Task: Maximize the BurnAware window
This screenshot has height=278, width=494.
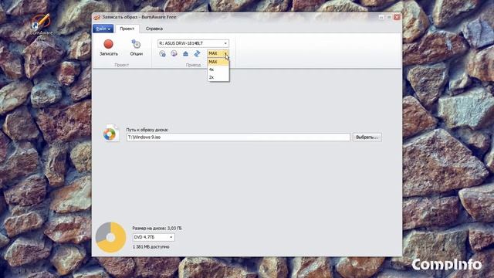Action: tap(389, 17)
